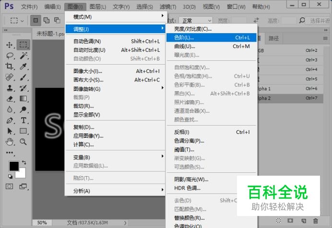The height and width of the screenshot is (228, 332).
Task: Open the 编辑(E) menu
Action: 52,7
